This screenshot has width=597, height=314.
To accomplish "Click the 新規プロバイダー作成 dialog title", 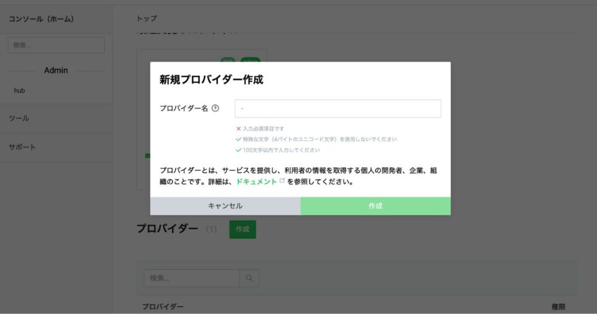I will tap(211, 79).
